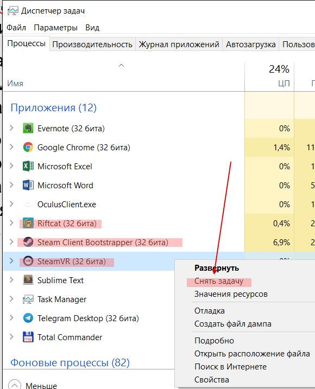Click the Google Chrome icon
The height and width of the screenshot is (389, 315).
pyautogui.click(x=28, y=148)
